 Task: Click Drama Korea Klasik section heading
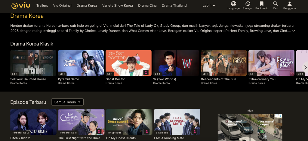click(32, 44)
